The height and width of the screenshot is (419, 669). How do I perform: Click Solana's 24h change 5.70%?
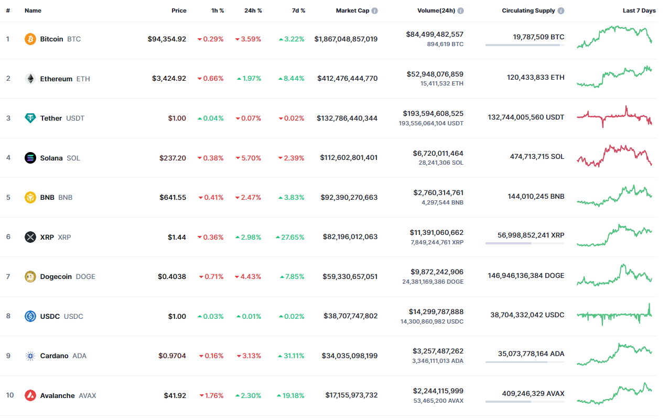tap(248, 158)
